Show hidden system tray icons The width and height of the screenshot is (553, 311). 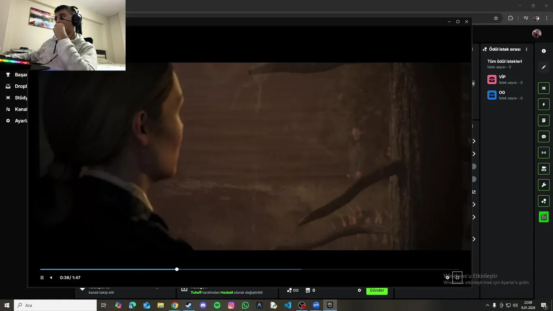[487, 305]
